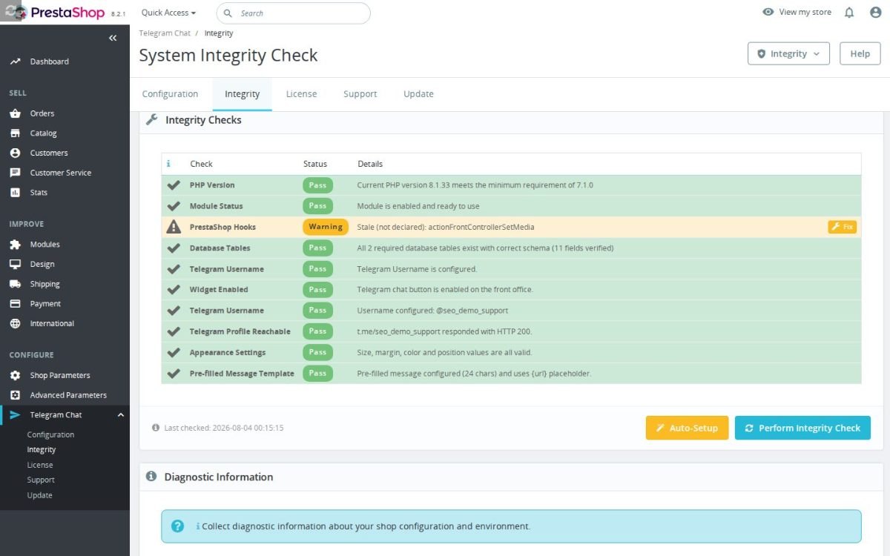Switch to the Configuration tab
The width and height of the screenshot is (890, 556).
pyautogui.click(x=170, y=94)
